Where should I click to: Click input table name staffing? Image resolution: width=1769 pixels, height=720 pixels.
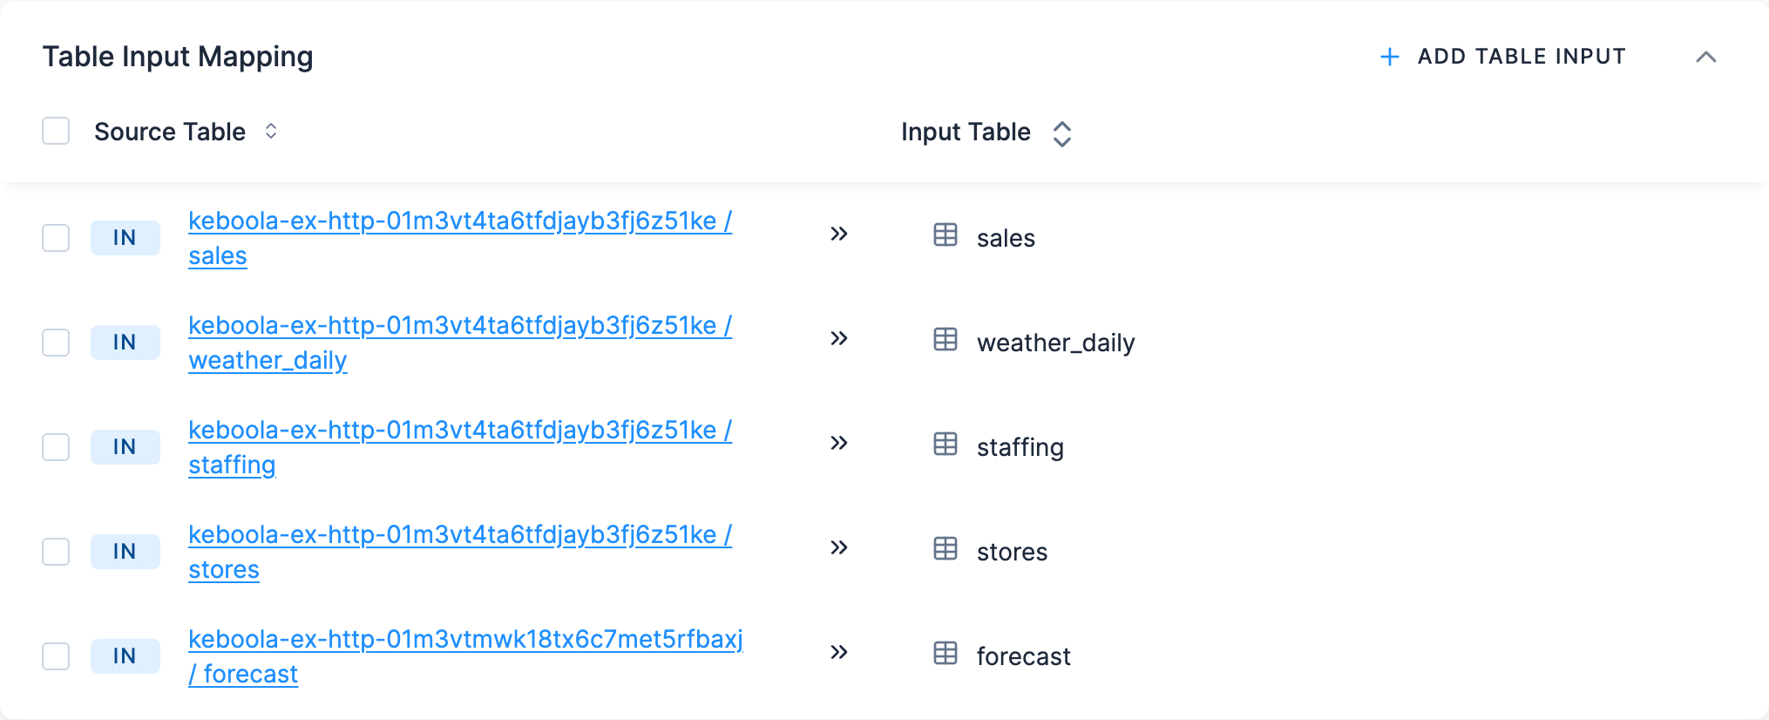(1020, 447)
